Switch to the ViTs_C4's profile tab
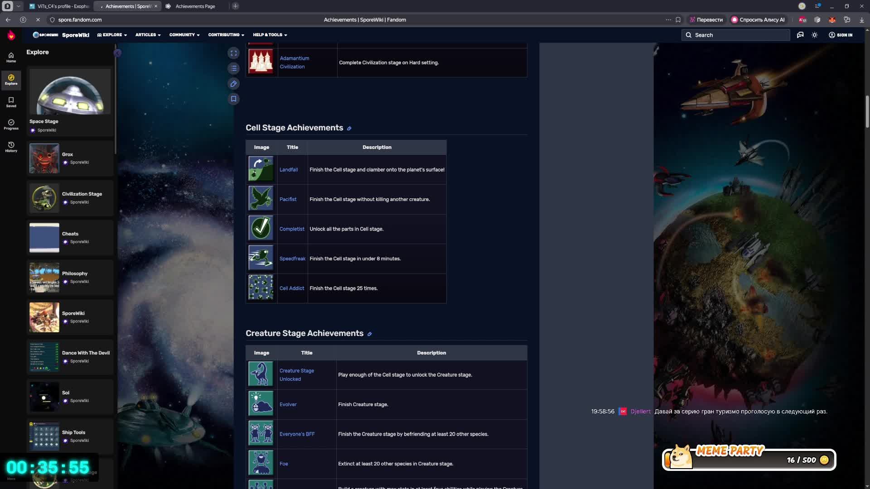 pos(59,6)
